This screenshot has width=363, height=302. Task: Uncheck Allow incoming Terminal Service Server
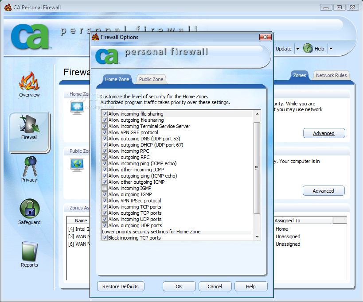pyautogui.click(x=105, y=126)
